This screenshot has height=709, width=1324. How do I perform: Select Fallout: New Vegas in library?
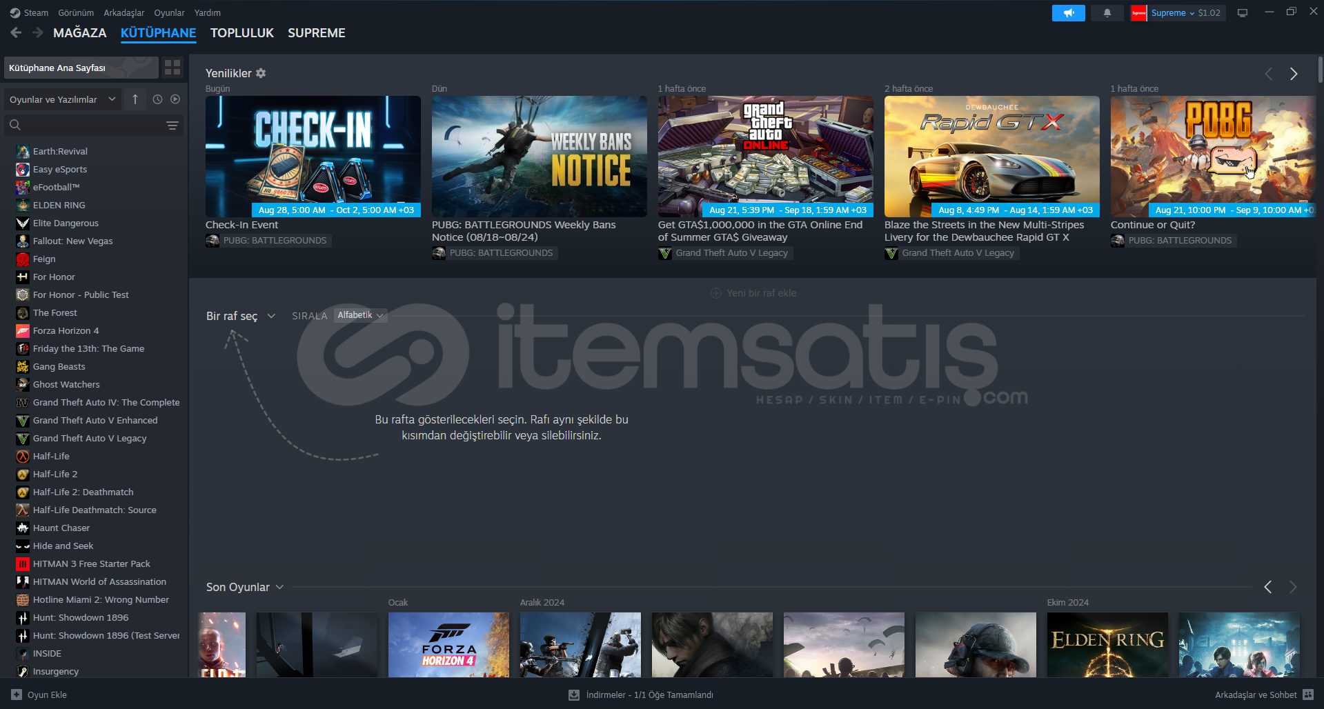pos(72,241)
